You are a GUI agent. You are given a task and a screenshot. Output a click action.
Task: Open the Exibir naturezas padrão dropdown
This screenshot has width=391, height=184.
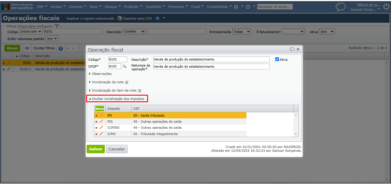tap(52, 38)
